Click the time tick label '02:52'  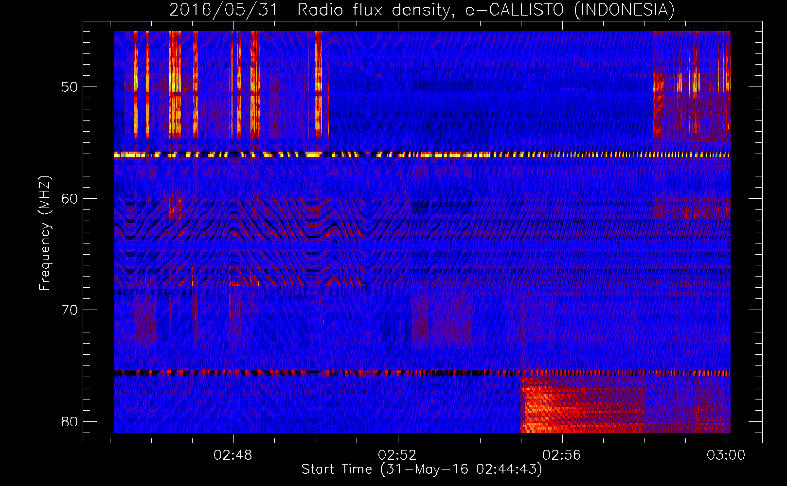pyautogui.click(x=397, y=455)
